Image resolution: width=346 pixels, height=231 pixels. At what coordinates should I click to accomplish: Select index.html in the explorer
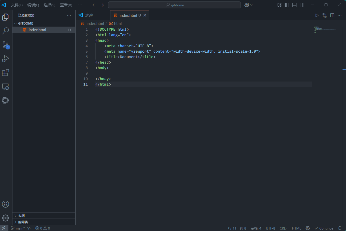(x=37, y=30)
